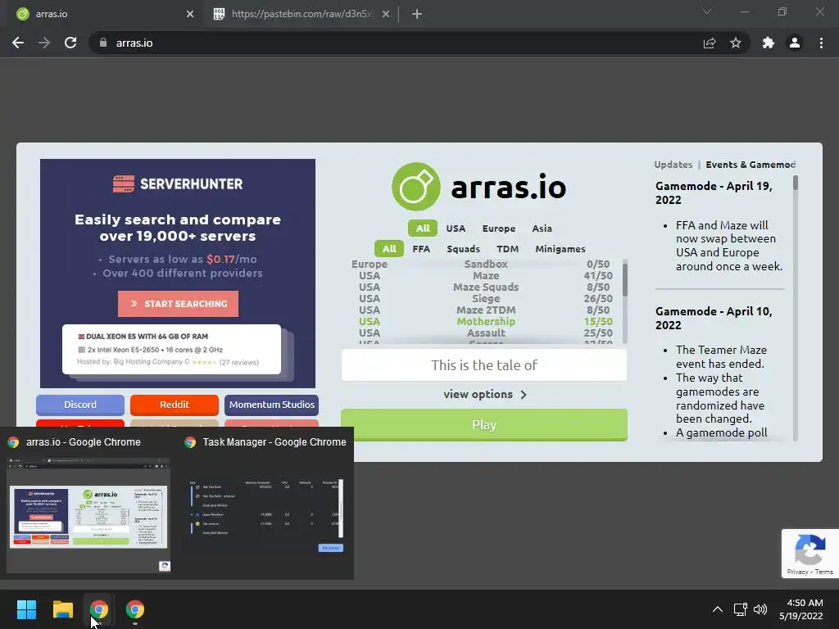Click the green Play button
Image resolution: width=839 pixels, height=629 pixels.
[x=483, y=425]
